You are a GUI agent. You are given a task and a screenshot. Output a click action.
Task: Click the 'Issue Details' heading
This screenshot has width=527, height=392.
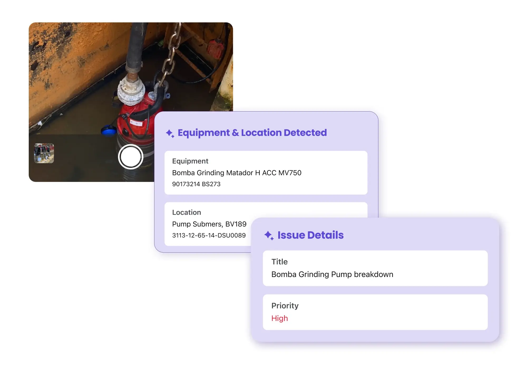[x=310, y=235]
